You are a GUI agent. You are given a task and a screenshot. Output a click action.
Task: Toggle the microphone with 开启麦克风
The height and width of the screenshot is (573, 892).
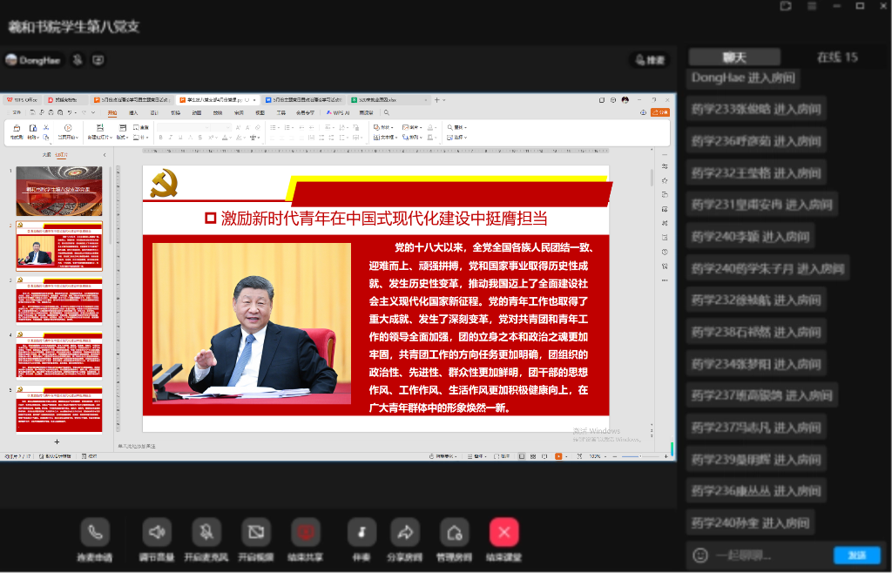tap(206, 531)
